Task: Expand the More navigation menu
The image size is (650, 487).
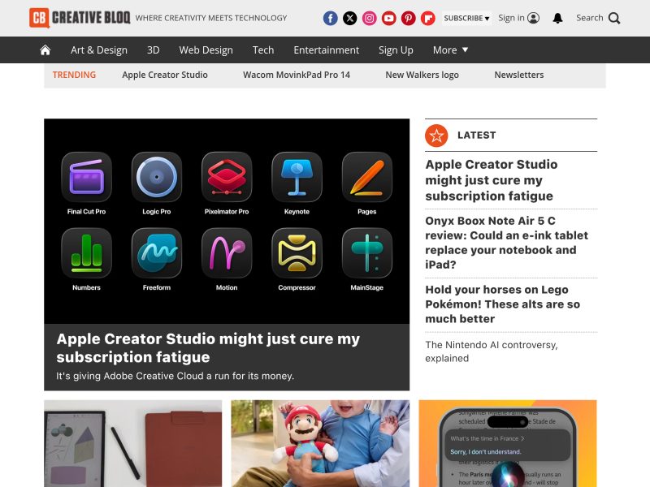Action: coord(451,50)
